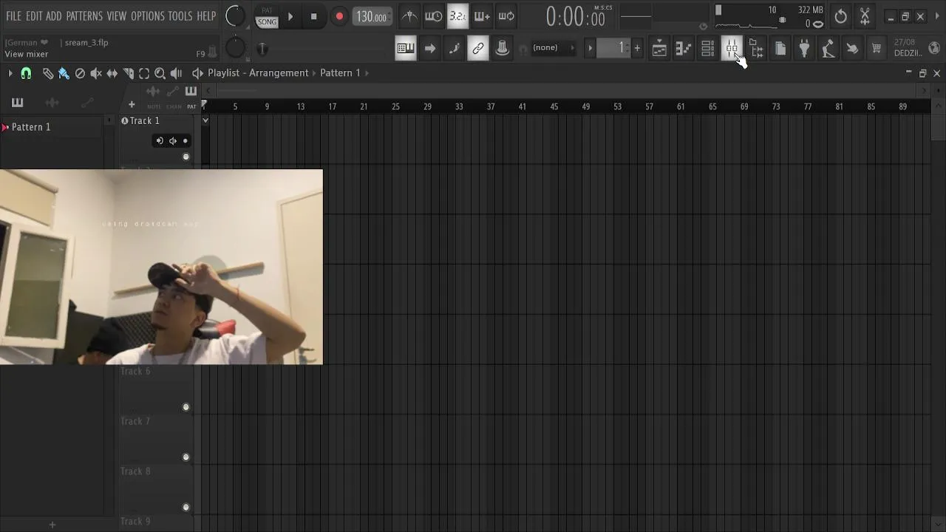This screenshot has width=946, height=532.
Task: Click the 130.000 tempo field
Action: 372,16
